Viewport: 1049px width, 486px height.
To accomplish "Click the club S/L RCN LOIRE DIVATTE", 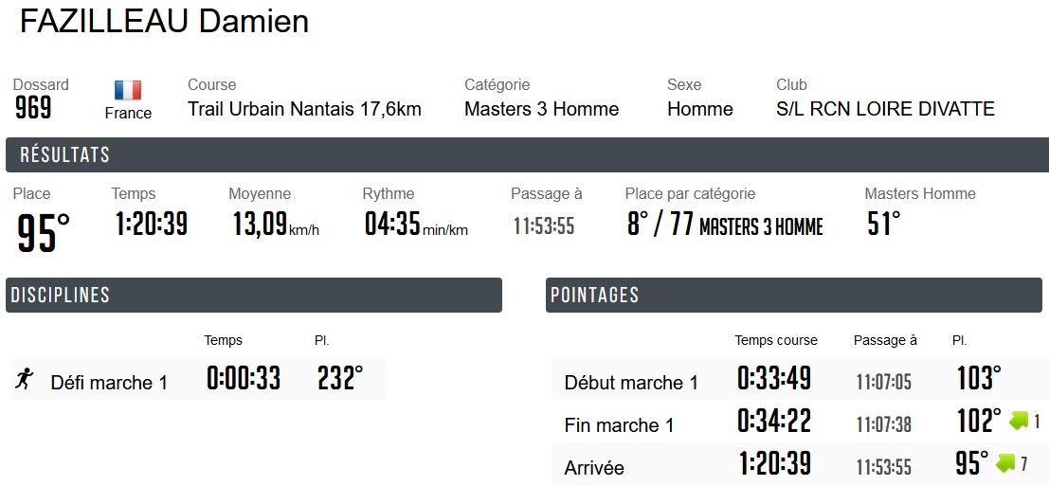I will click(885, 109).
